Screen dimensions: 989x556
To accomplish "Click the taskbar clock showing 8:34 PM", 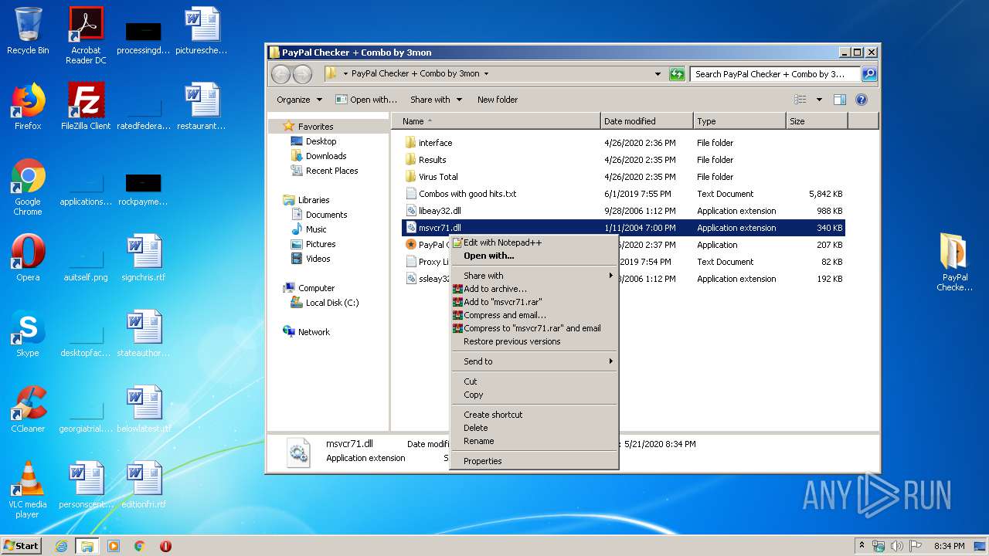I will [x=949, y=546].
